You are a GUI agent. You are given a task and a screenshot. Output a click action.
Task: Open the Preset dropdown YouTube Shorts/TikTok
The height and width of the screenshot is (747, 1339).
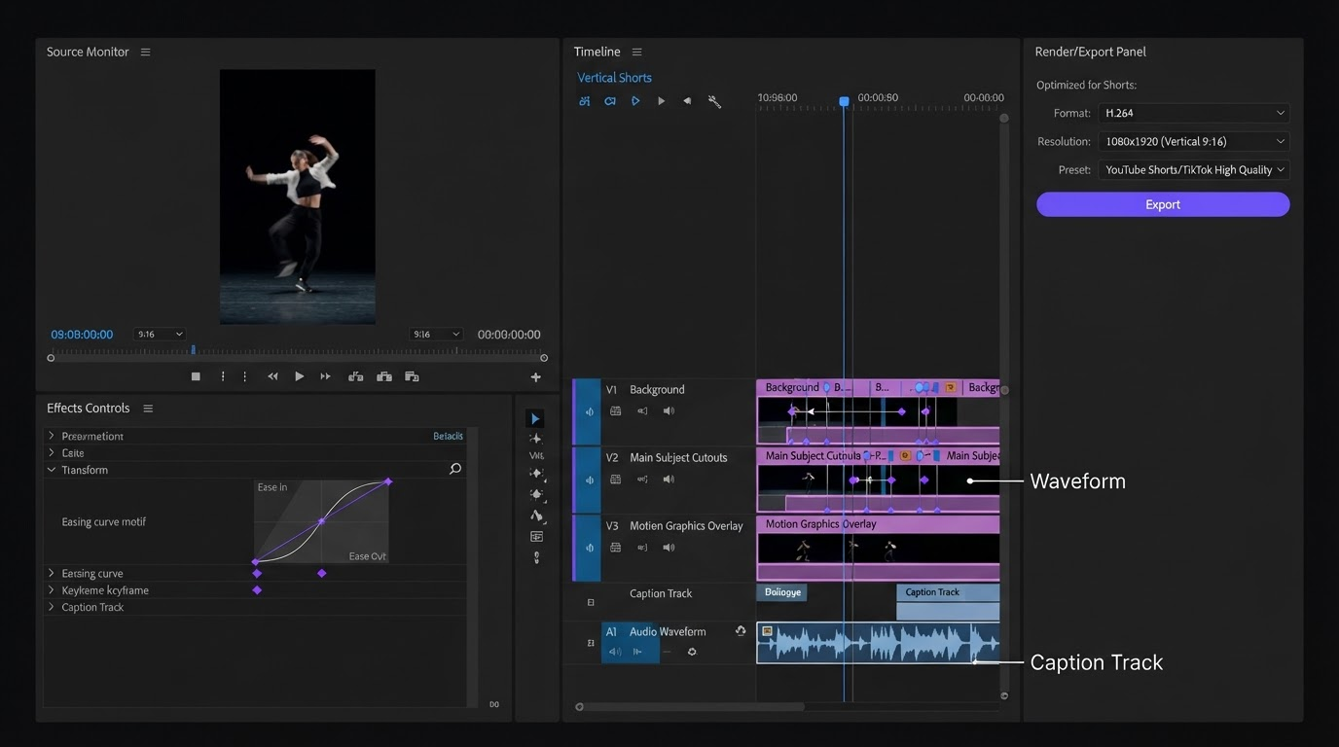[x=1194, y=169]
